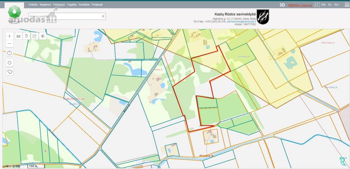Viewport: 350px width, 169px height.
Task: Open the share map link tool
Action: (x=34, y=36)
